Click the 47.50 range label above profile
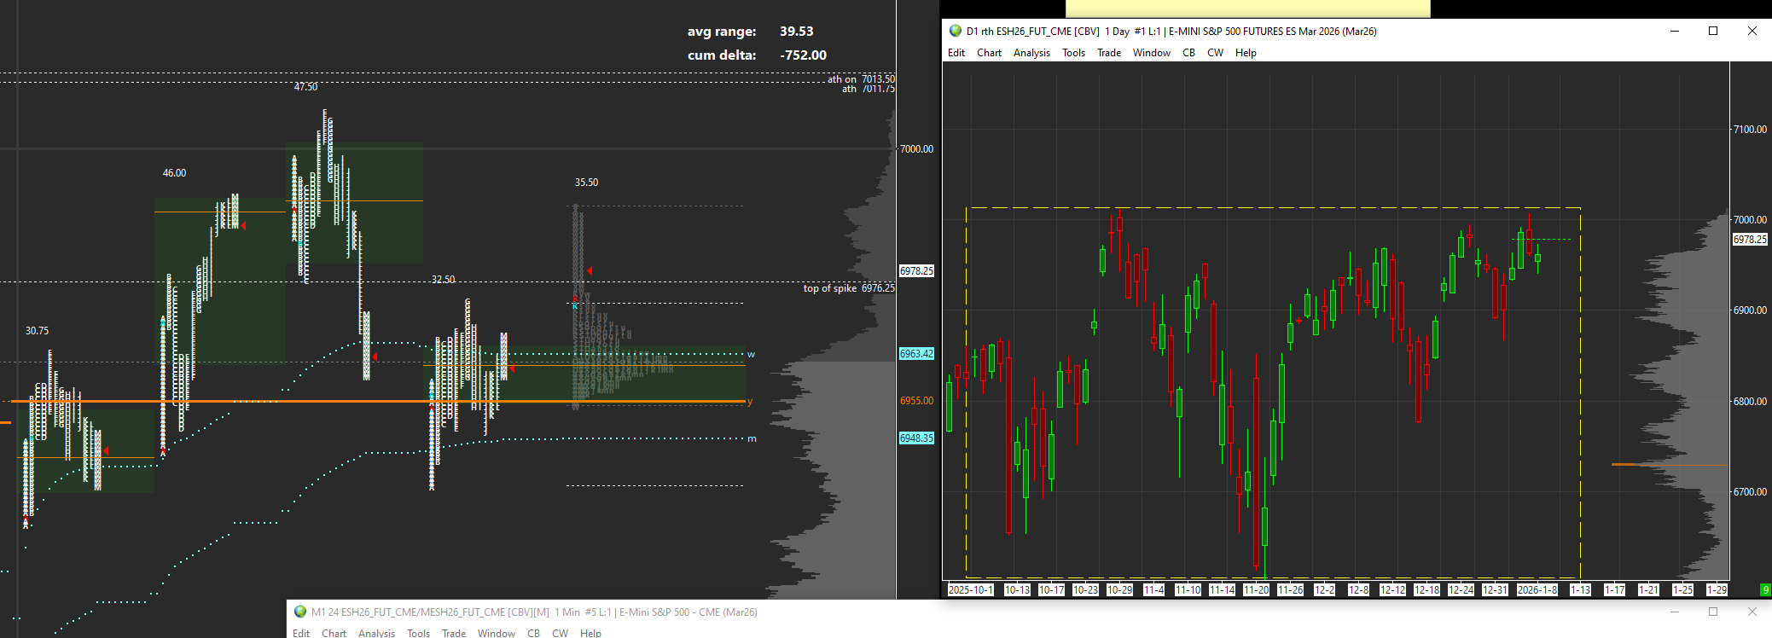This screenshot has width=1772, height=638. (305, 87)
